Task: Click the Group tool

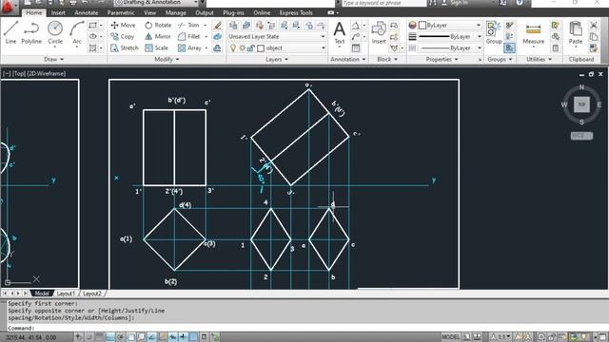Action: [494, 33]
